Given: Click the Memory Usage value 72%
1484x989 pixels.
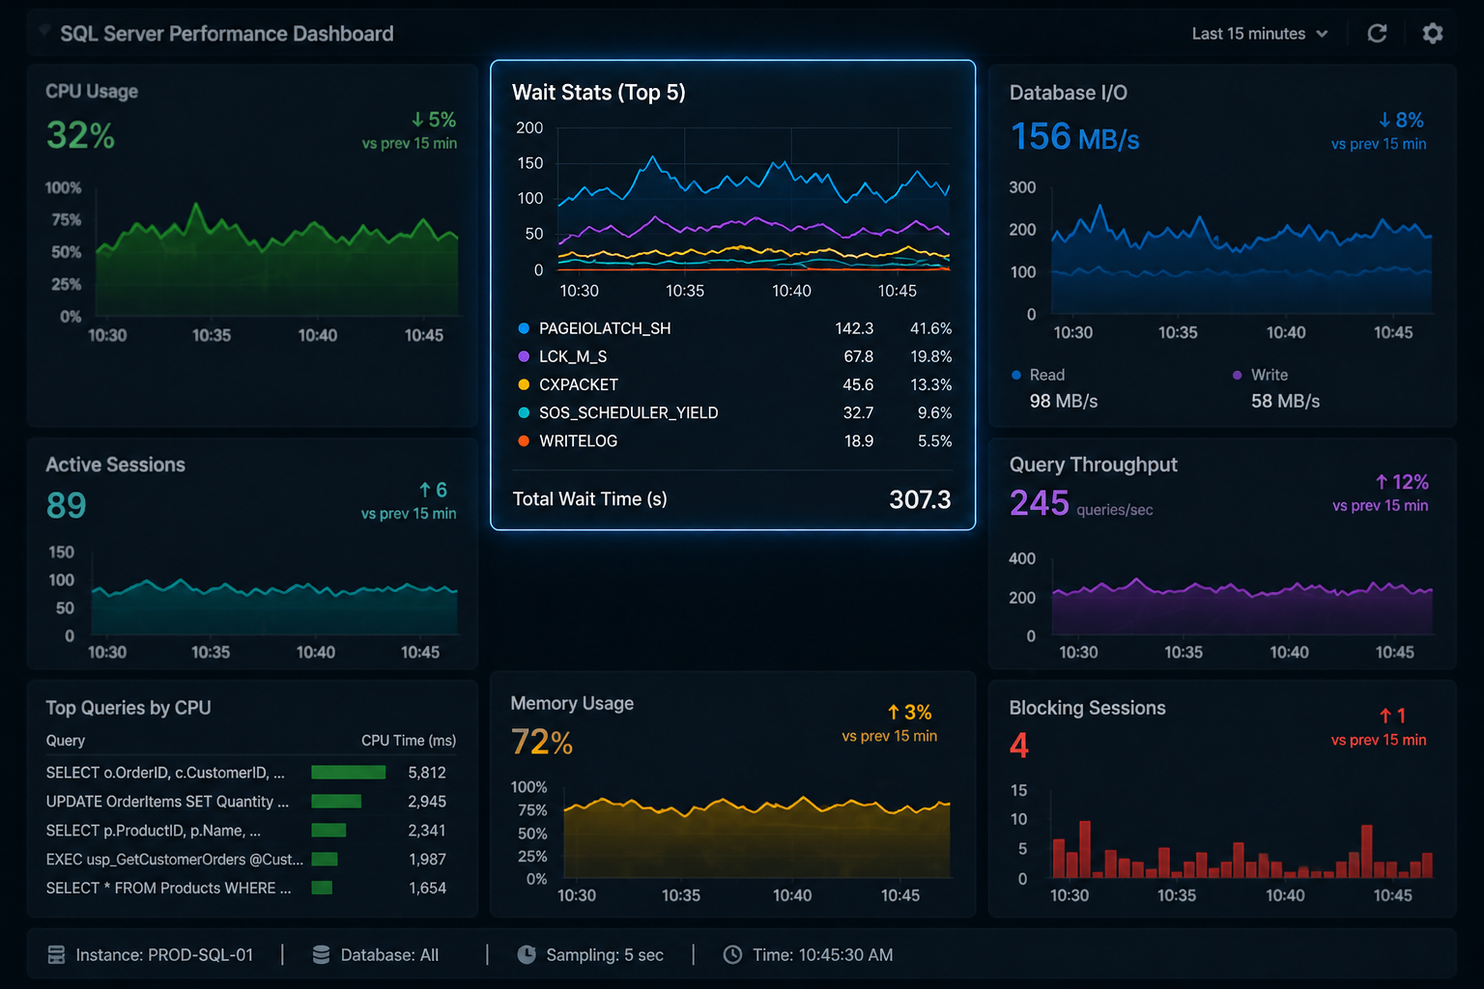Looking at the screenshot, I should pos(542,742).
